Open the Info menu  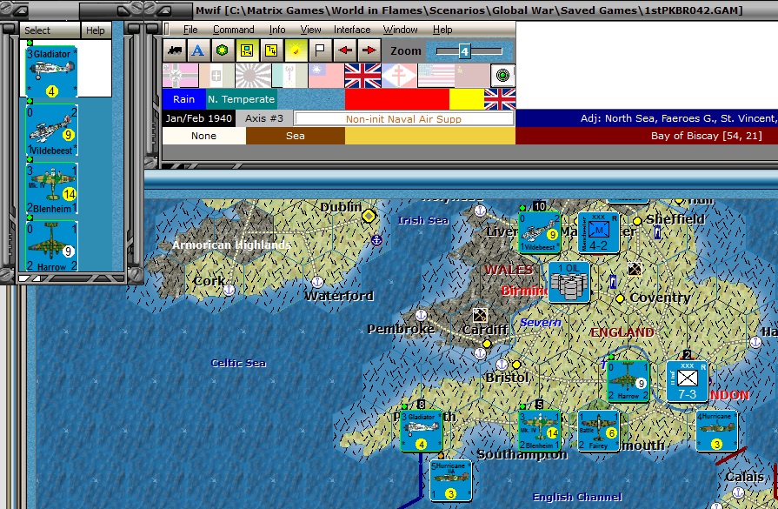tap(276, 30)
